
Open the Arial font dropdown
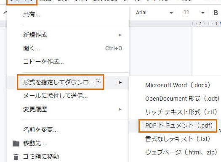[x=154, y=13]
